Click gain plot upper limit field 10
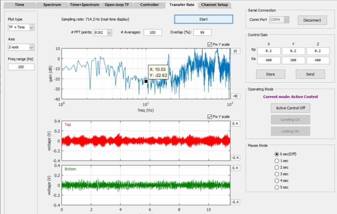Viewport: 337px width, 214px height. 235,51
